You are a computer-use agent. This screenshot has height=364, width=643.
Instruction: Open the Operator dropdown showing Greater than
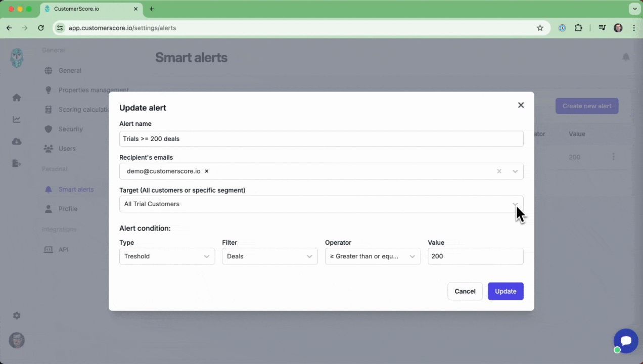coord(414,256)
